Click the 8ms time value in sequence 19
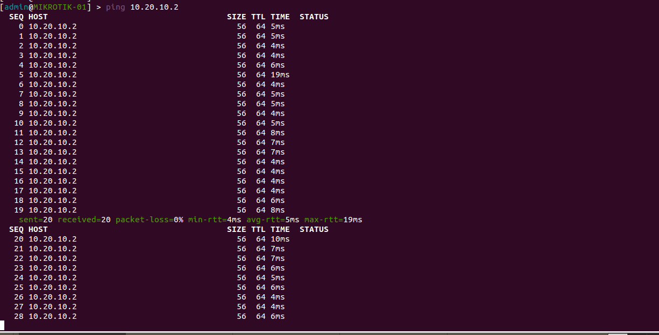 (x=278, y=210)
